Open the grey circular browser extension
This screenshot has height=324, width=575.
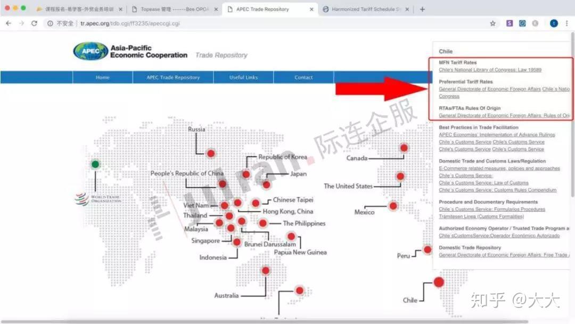click(535, 23)
